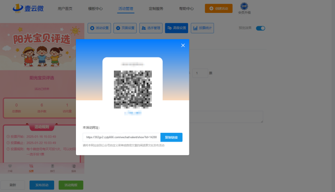Open the 活动设置 tab
This screenshot has width=335, height=192.
[x=99, y=28]
